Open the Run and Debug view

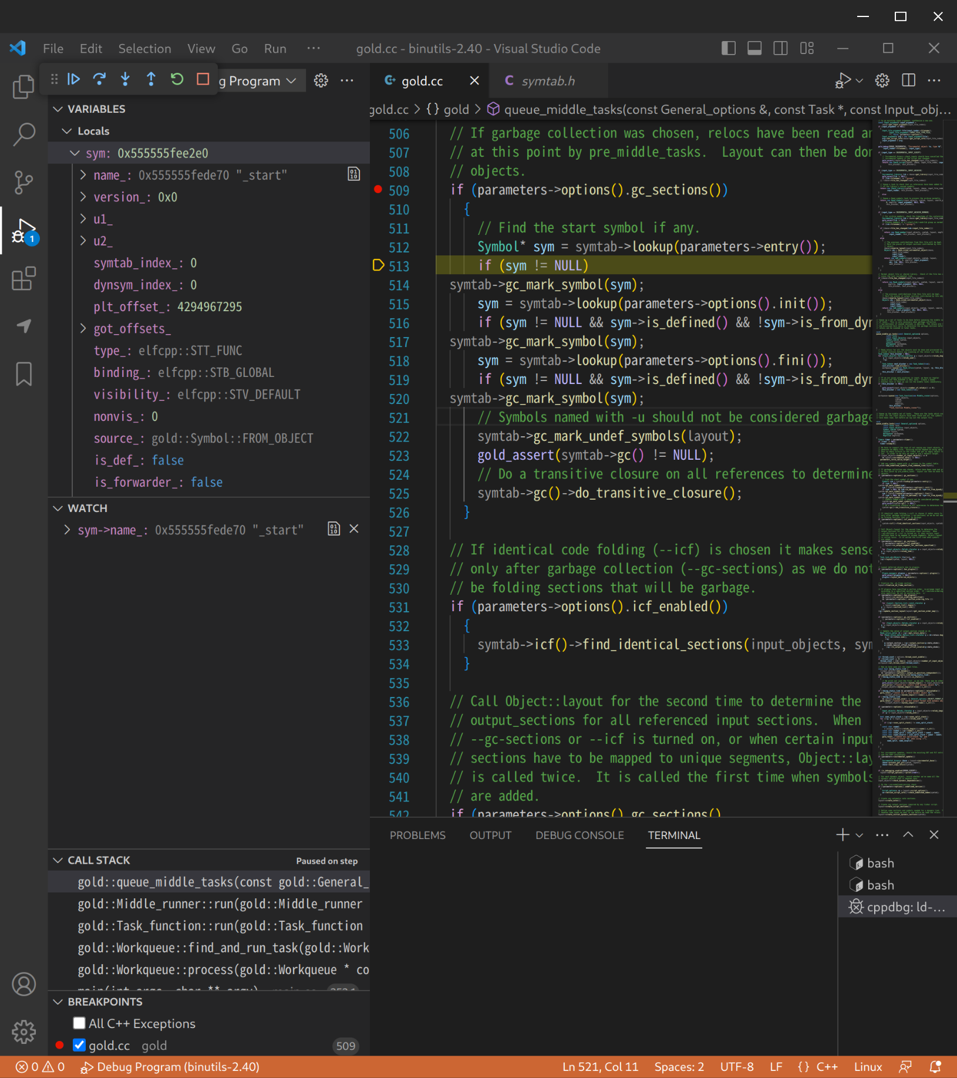click(23, 231)
